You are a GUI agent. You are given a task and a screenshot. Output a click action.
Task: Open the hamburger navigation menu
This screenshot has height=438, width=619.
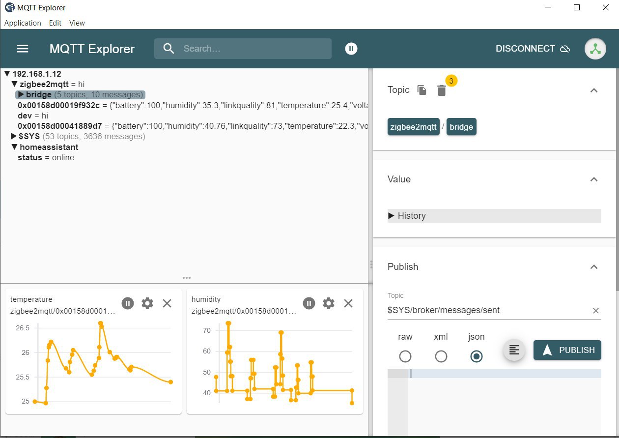point(23,49)
